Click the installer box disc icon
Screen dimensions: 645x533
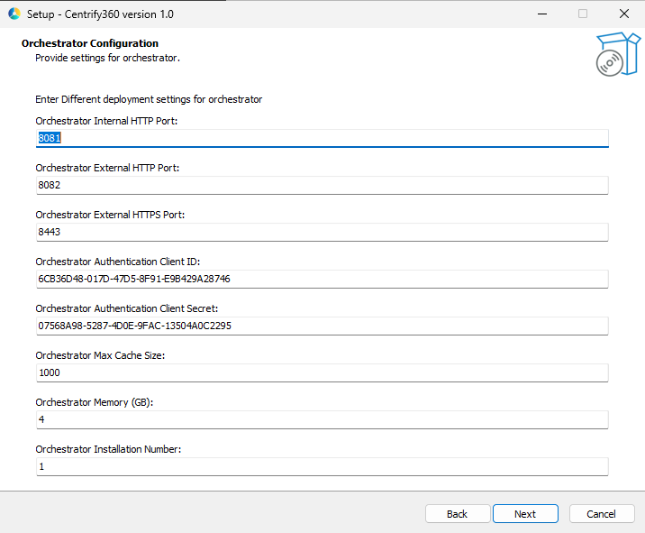pyautogui.click(x=618, y=54)
